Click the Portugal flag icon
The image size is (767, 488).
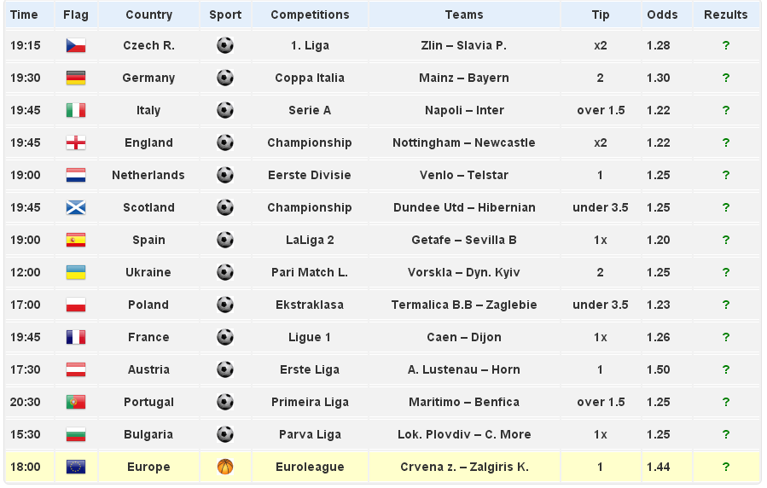[76, 402]
